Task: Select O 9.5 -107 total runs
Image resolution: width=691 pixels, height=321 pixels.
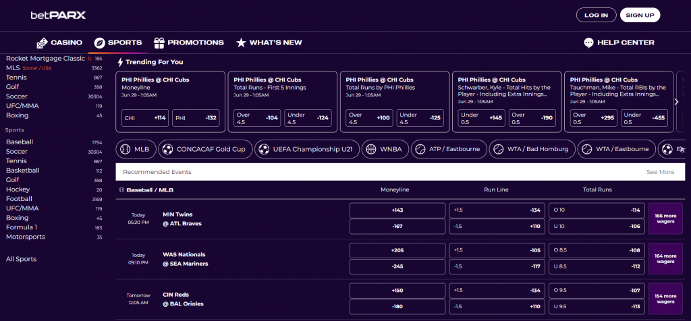Action: tap(597, 291)
